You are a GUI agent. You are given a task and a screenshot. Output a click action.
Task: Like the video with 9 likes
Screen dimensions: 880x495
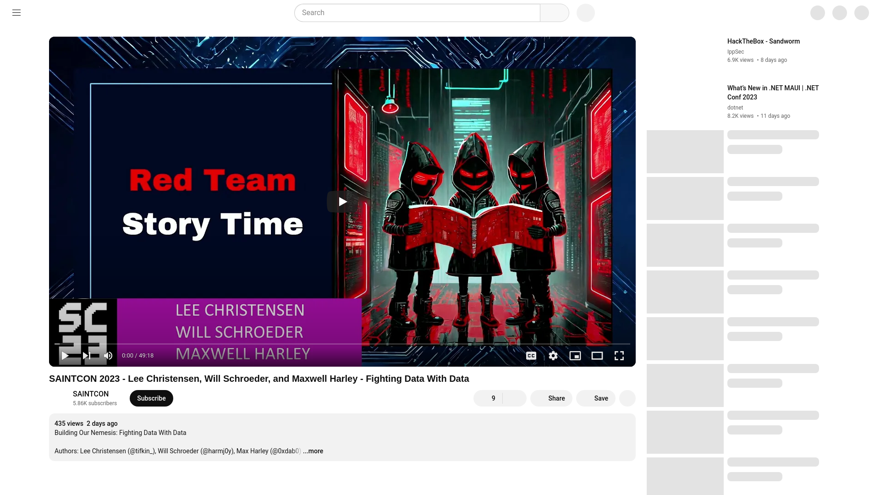[488, 398]
